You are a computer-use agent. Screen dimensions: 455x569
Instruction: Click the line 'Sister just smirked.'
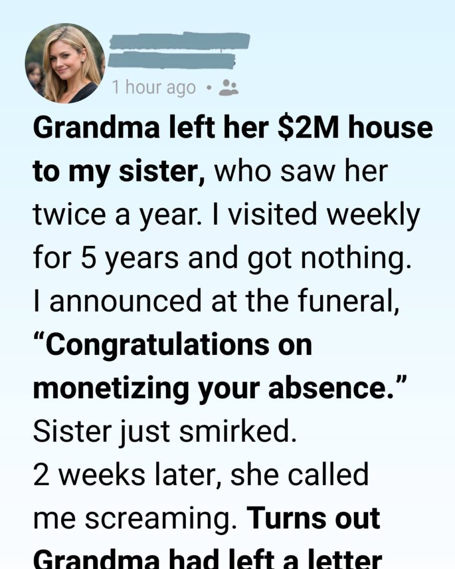164,432
